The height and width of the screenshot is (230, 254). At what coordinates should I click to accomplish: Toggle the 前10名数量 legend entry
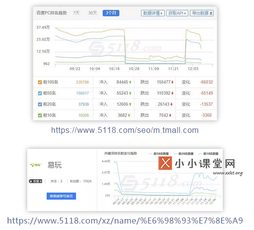point(208,154)
